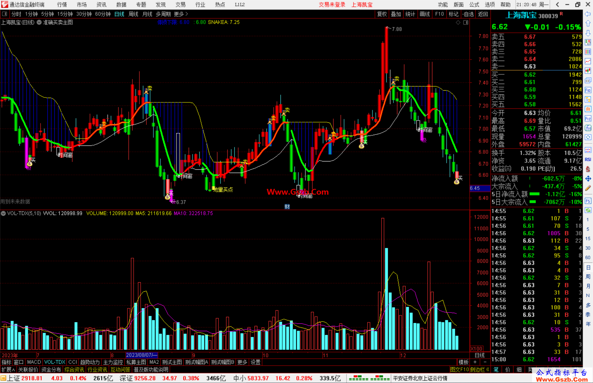Click the 6.45 price axis marker
The image size is (593, 383).
coord(480,188)
